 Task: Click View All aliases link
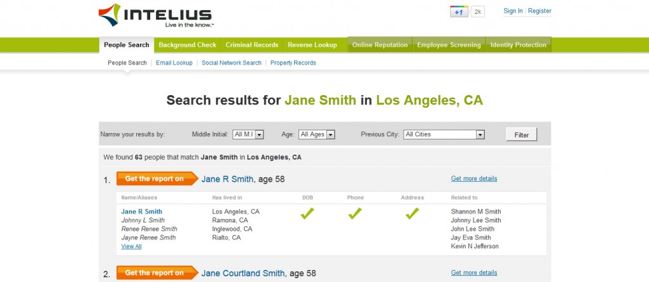click(131, 247)
